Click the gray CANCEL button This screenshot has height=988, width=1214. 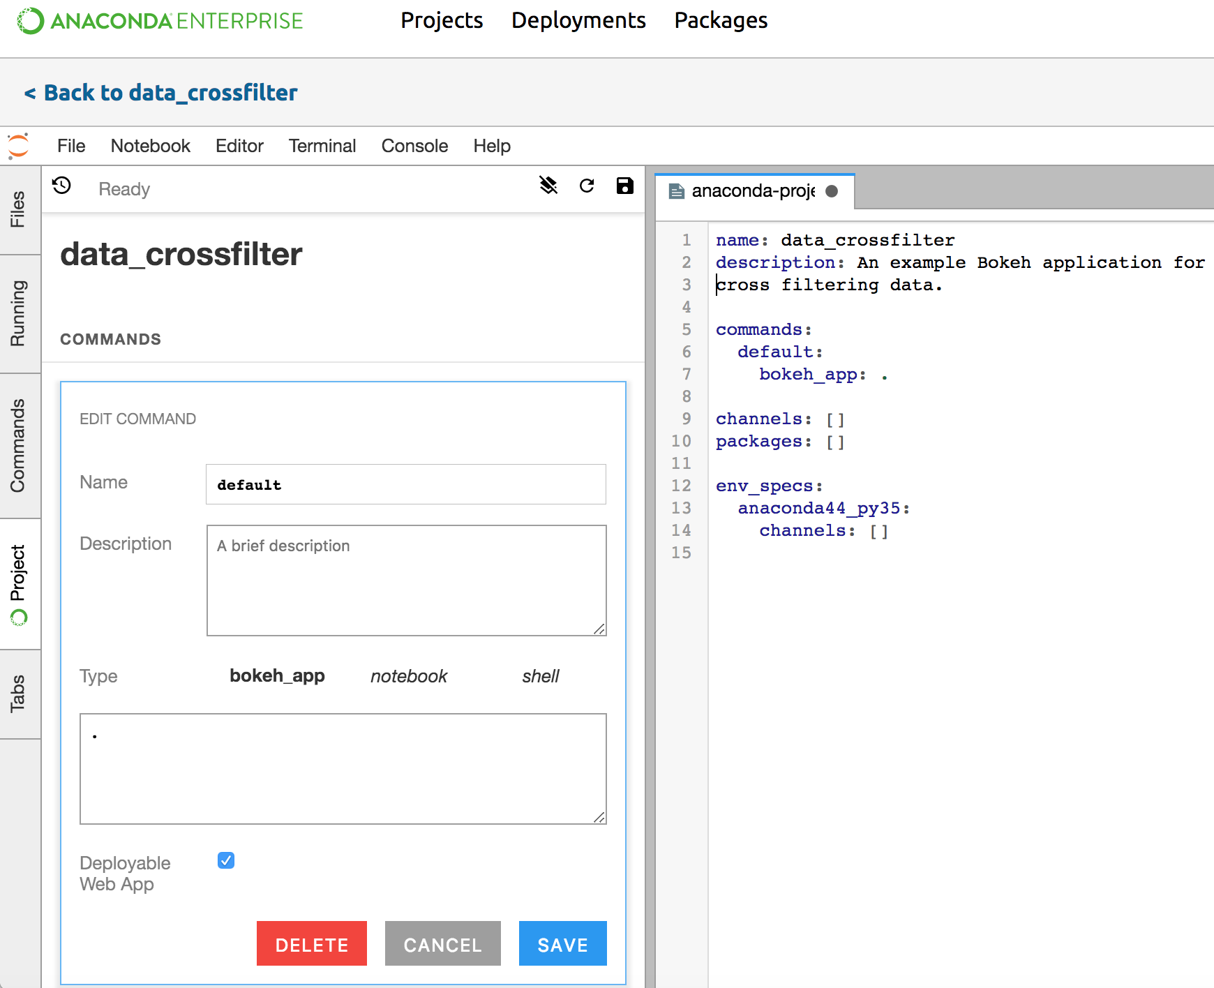[443, 943]
